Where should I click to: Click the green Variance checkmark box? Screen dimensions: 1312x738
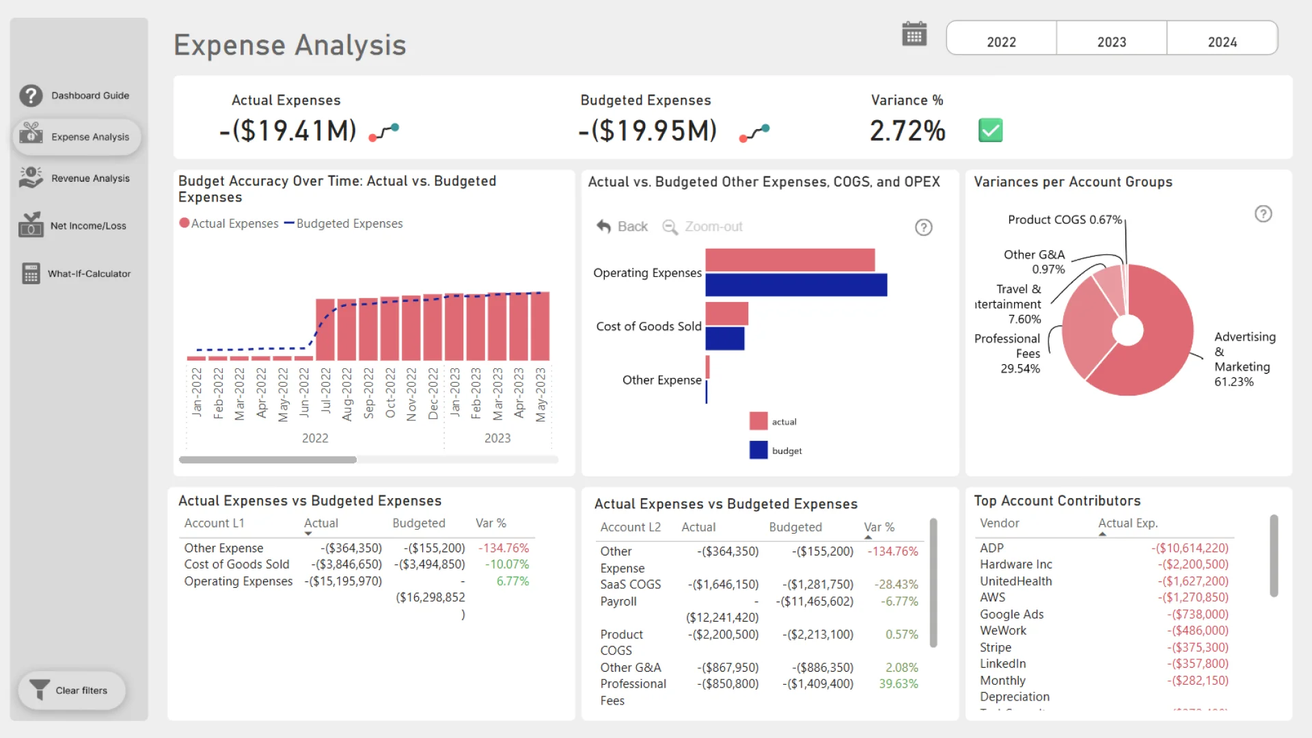point(990,130)
